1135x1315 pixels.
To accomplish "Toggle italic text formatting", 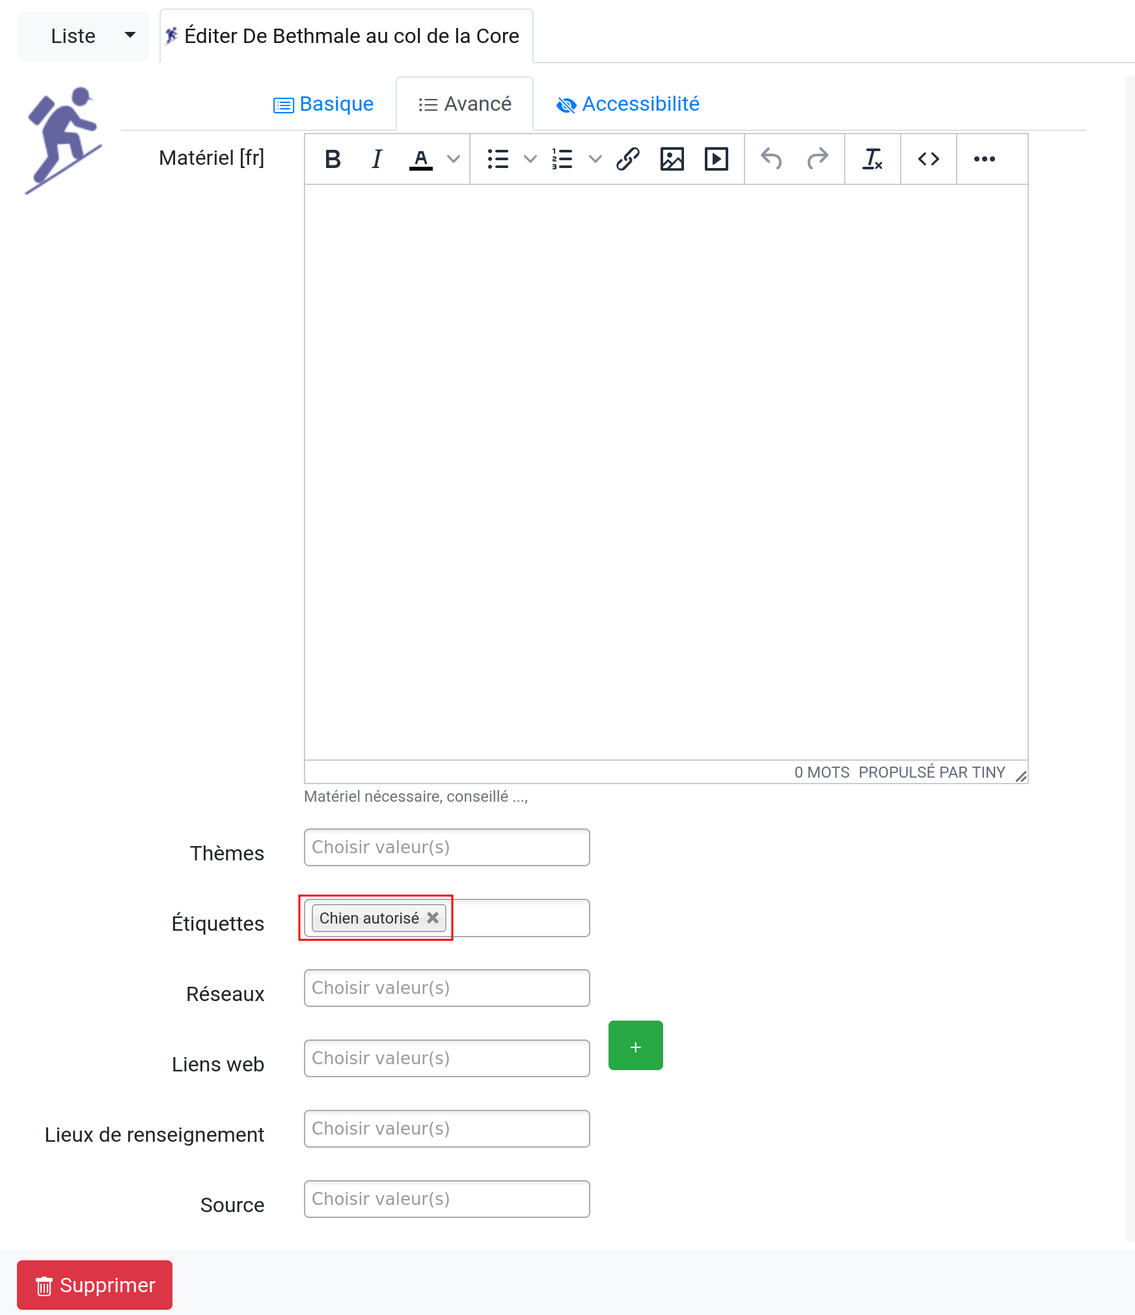I will click(x=377, y=159).
